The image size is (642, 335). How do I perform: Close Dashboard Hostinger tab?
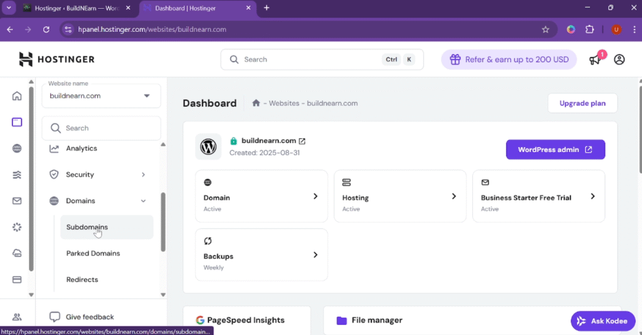pos(248,8)
